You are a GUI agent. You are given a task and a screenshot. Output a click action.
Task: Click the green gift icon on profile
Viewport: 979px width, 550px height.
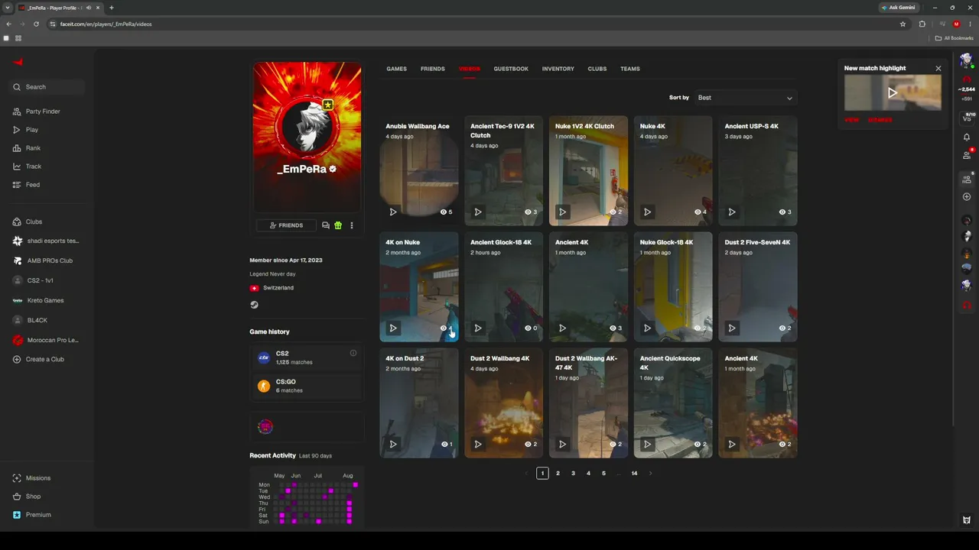coord(338,225)
